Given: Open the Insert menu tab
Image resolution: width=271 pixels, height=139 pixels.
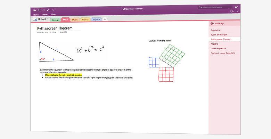Looking at the screenshot, I should [45, 15].
